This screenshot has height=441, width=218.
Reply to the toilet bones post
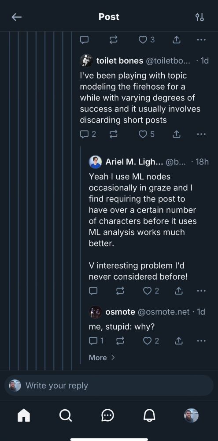(x=88, y=134)
